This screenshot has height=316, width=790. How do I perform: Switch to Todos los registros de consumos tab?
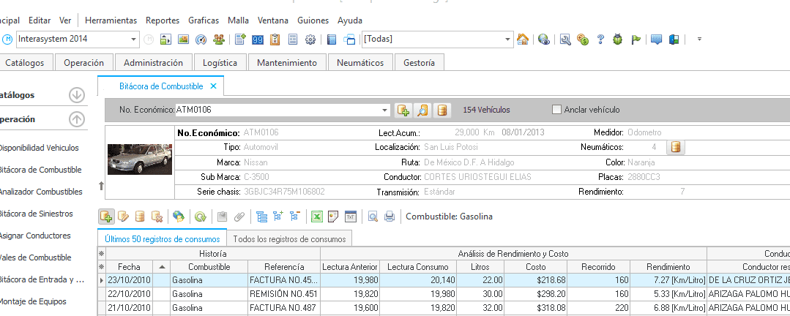[x=290, y=239]
